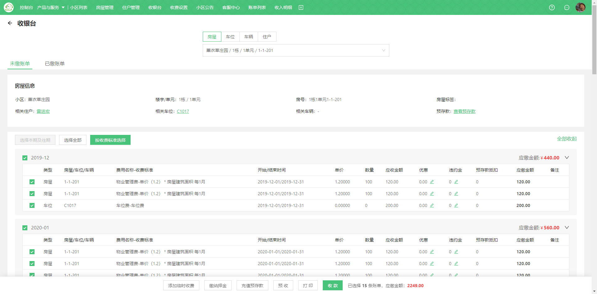Collapse the 2020-01 bill group chevron

pyautogui.click(x=567, y=227)
